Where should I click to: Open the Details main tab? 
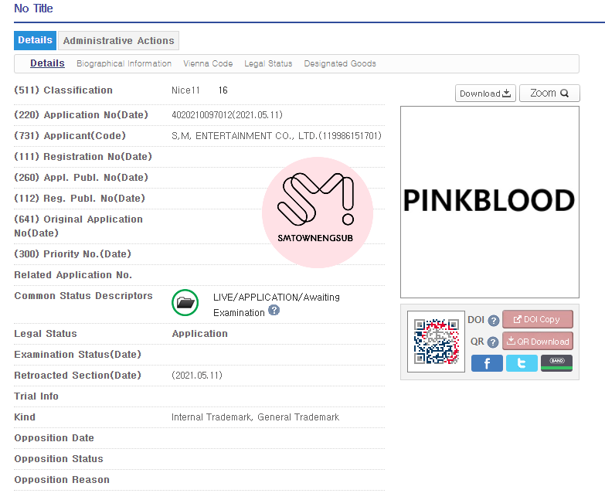tap(35, 40)
